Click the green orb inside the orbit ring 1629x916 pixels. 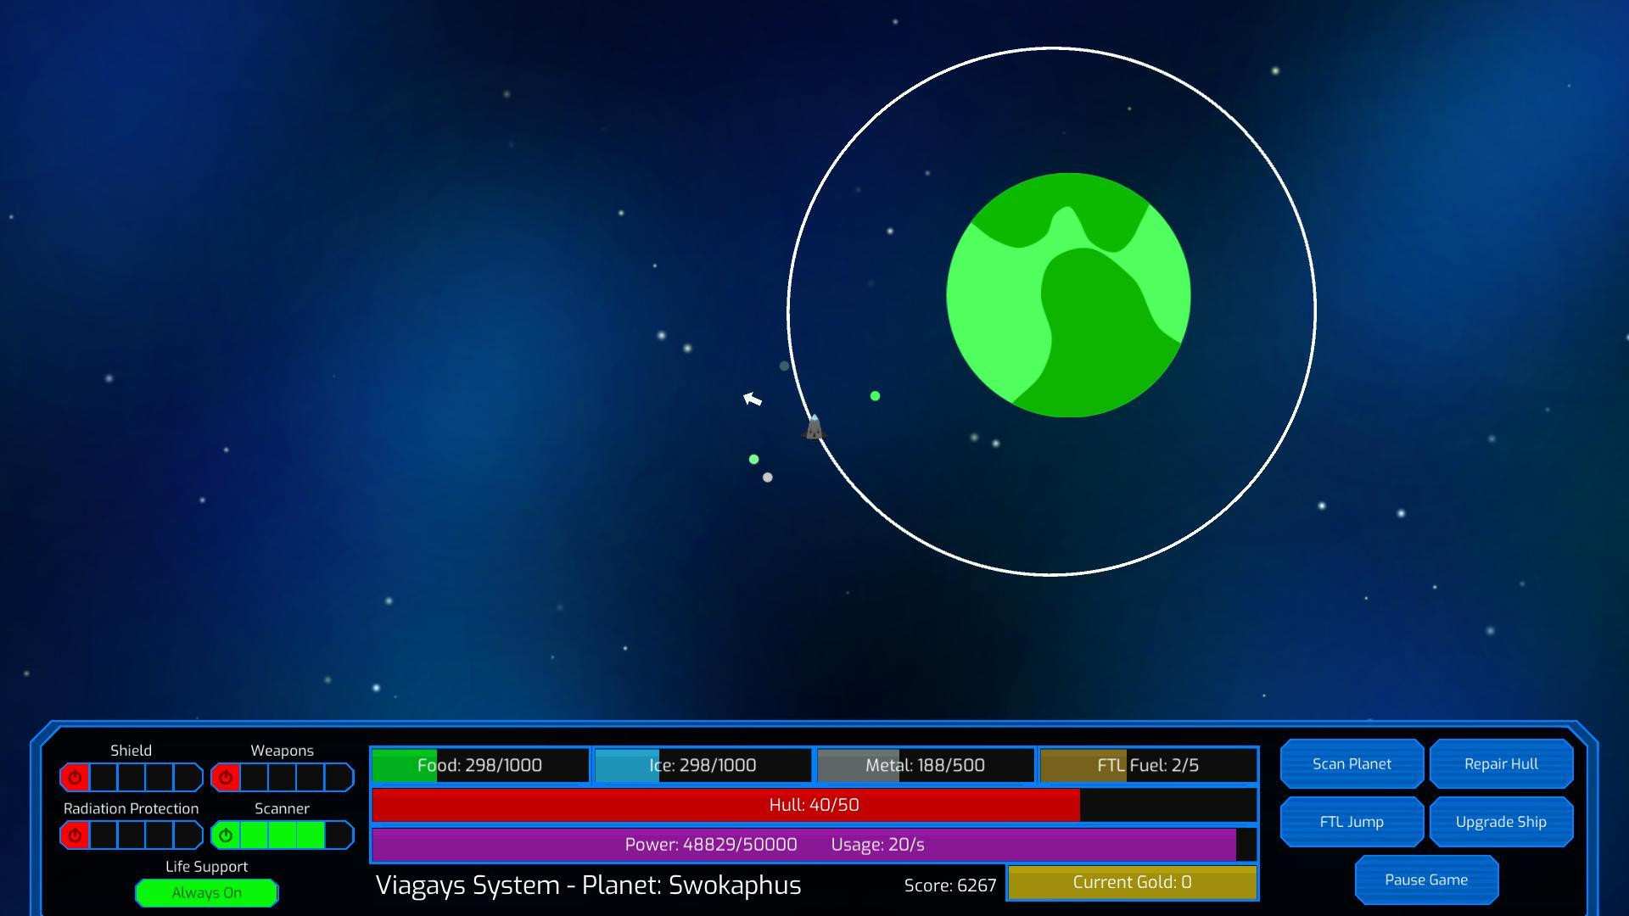click(875, 396)
